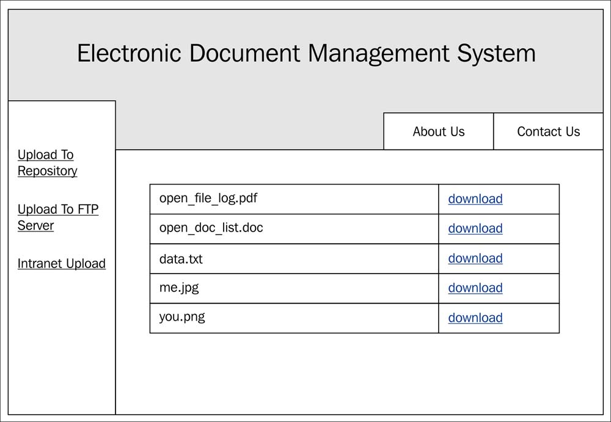Viewport: 611px width, 422px height.
Task: Click the you.png file name cell
Action: [x=182, y=318]
